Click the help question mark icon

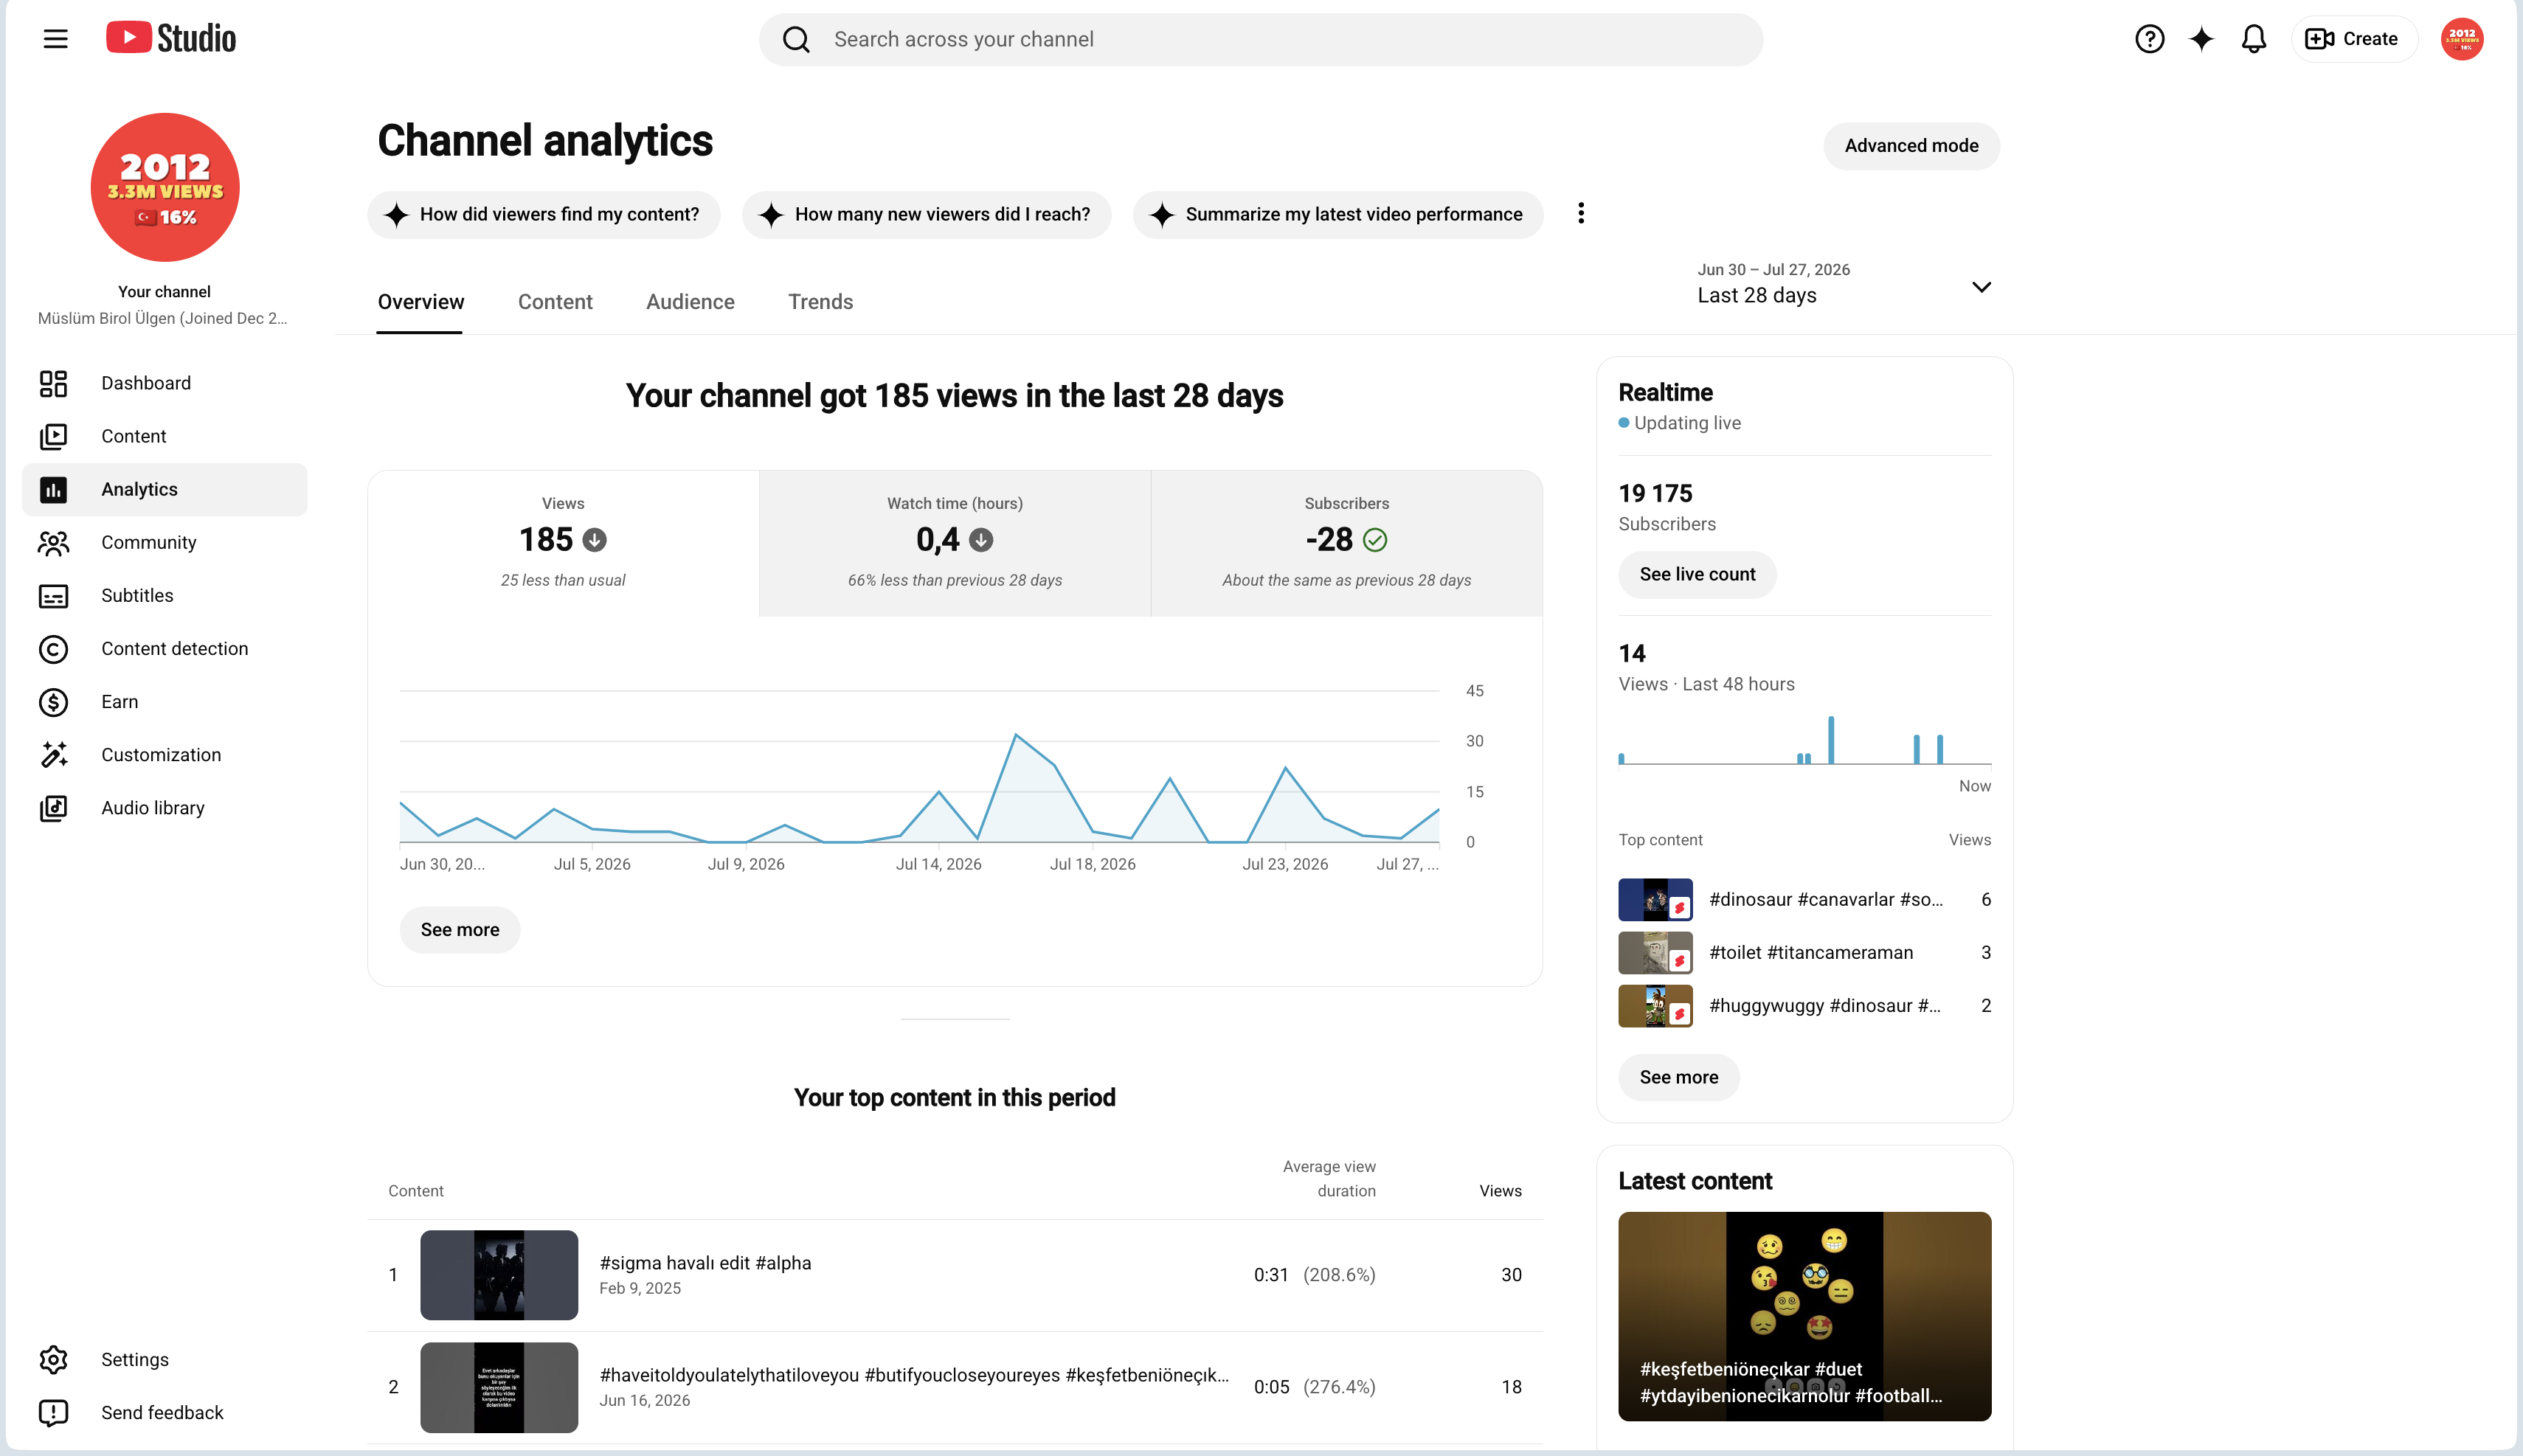[2149, 39]
